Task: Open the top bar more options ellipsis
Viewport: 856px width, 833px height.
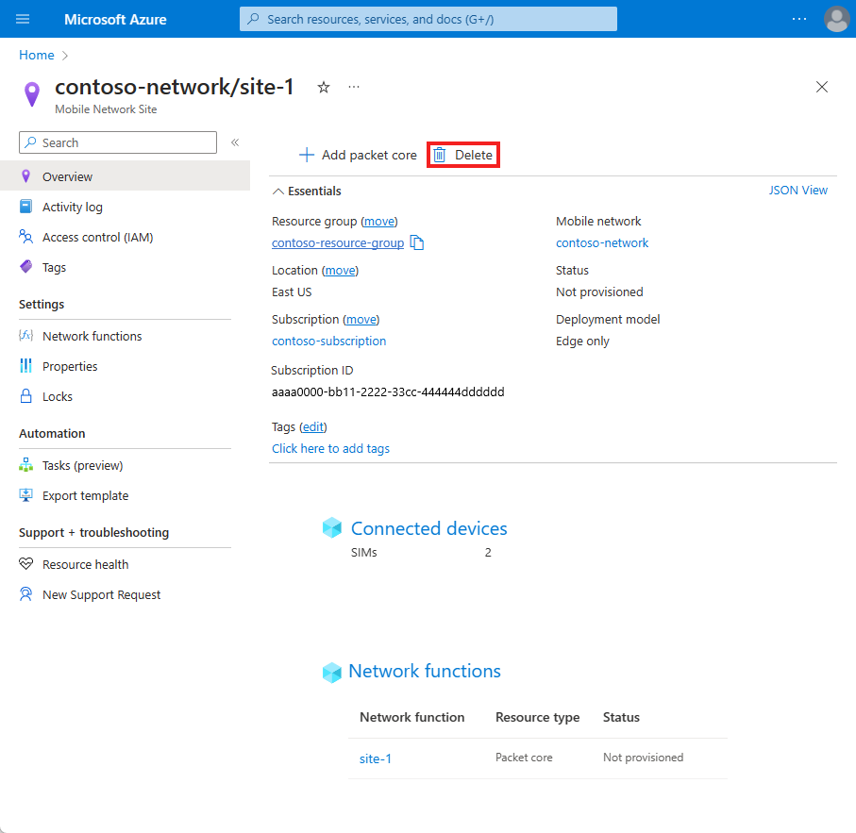Action: (x=799, y=19)
